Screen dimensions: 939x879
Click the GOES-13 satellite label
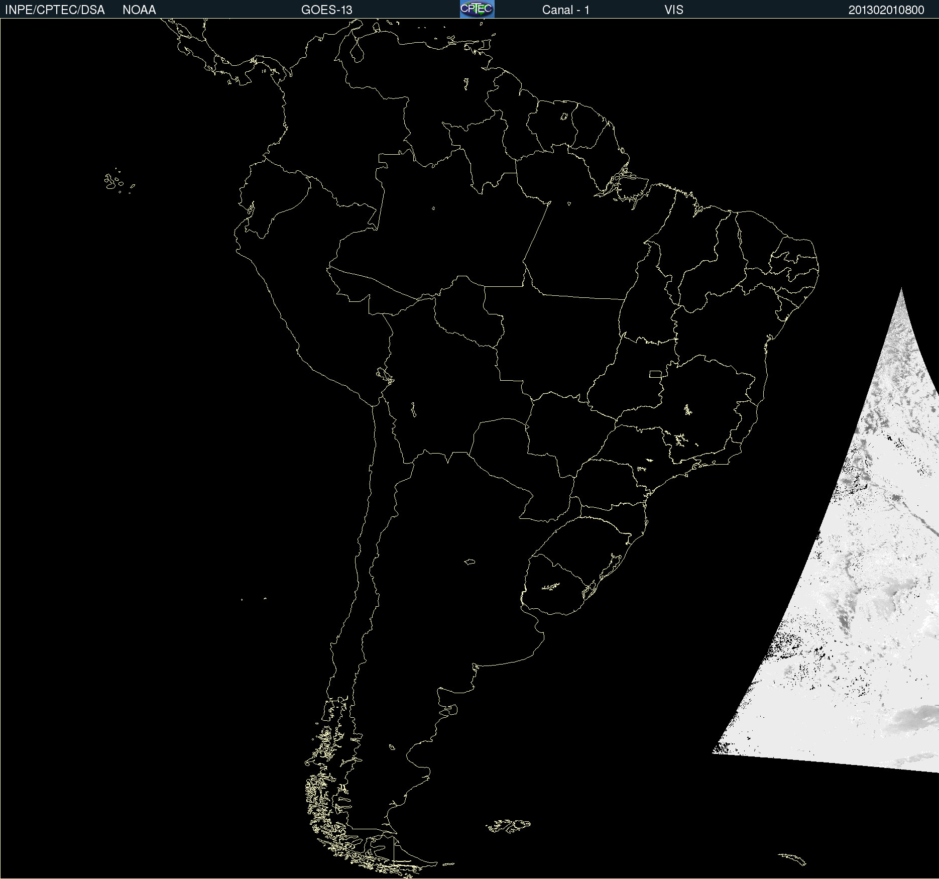click(x=327, y=10)
